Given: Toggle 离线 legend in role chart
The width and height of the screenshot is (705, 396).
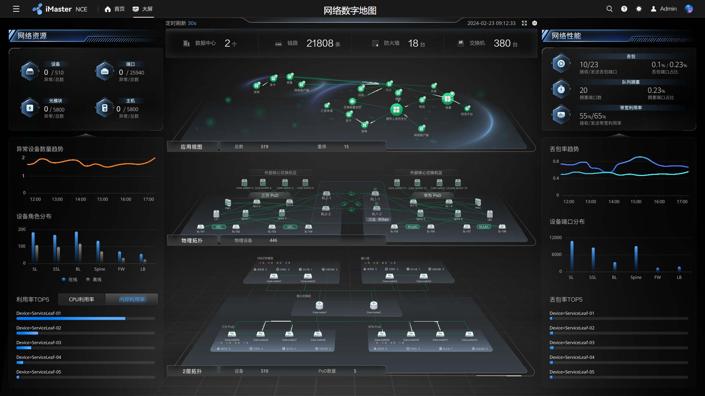Looking at the screenshot, I should pos(94,279).
